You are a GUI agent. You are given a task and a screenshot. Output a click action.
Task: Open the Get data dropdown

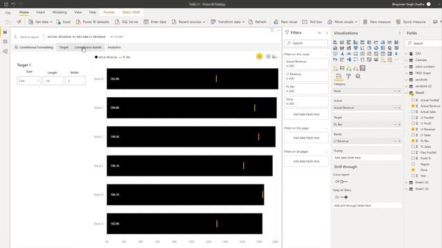pos(41,21)
